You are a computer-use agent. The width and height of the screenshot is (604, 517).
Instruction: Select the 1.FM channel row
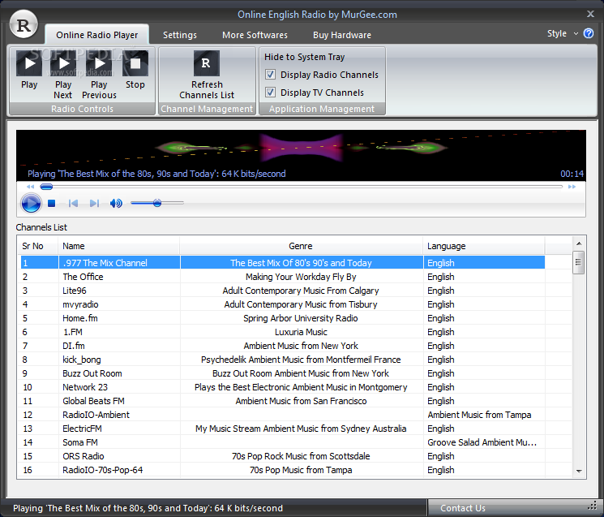[x=282, y=332]
